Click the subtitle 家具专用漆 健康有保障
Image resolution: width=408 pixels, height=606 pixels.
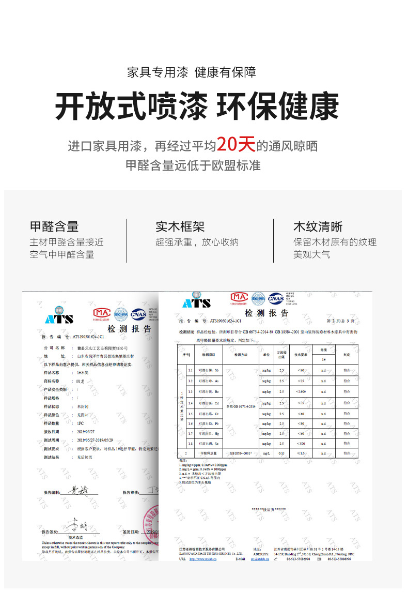(x=192, y=72)
